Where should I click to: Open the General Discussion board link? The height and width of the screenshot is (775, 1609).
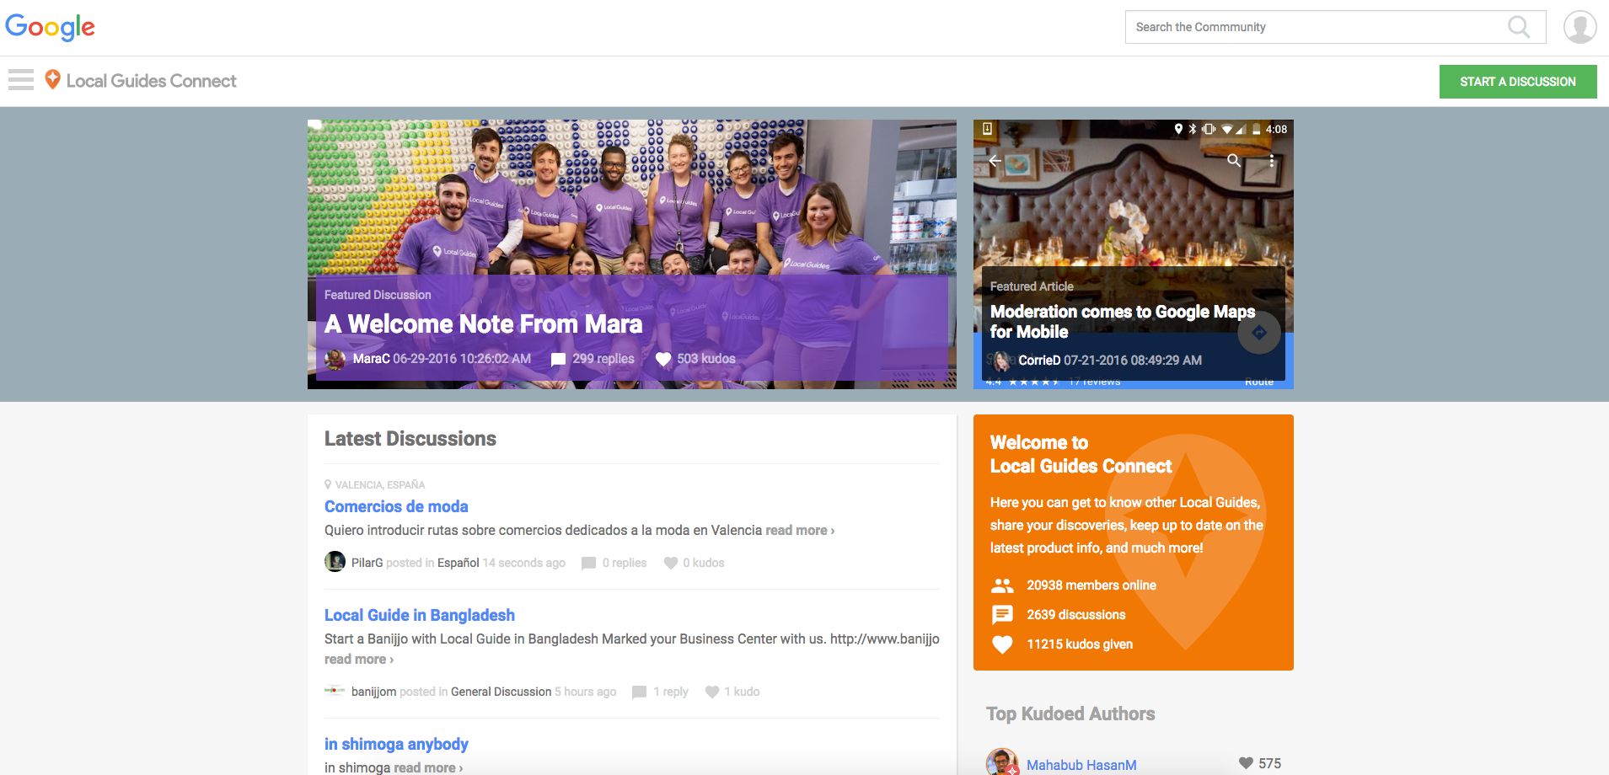(501, 692)
